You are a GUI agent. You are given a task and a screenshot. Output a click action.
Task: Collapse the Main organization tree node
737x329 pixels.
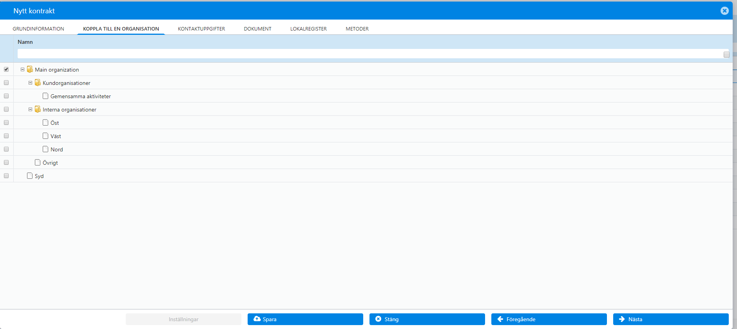22,69
